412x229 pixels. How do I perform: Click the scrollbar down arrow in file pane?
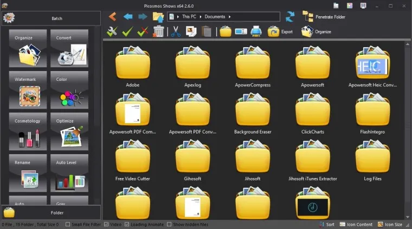408,217
